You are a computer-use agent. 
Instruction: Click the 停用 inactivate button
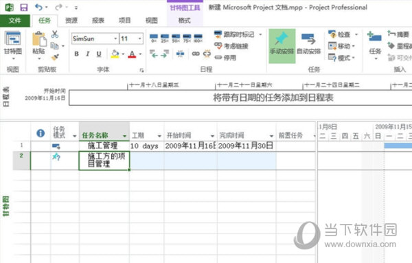[225, 58]
